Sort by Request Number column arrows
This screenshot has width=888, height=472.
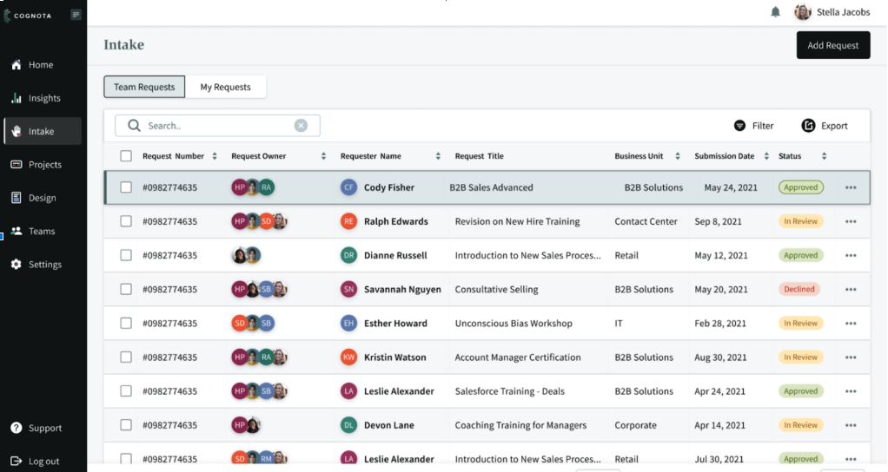point(215,156)
